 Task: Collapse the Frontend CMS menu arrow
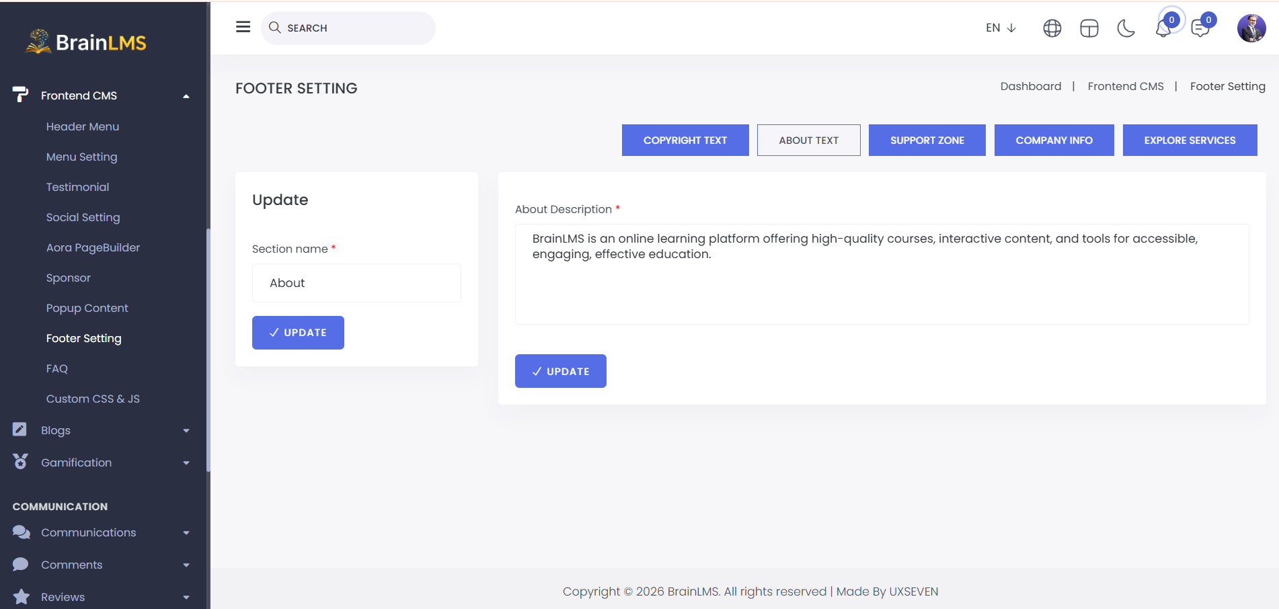[186, 96]
